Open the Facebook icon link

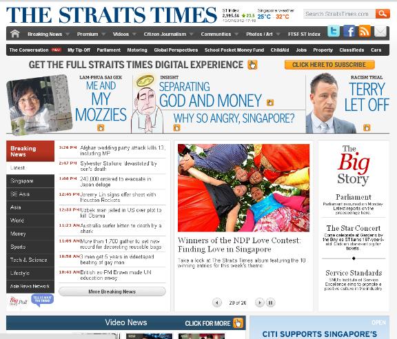(x=349, y=32)
